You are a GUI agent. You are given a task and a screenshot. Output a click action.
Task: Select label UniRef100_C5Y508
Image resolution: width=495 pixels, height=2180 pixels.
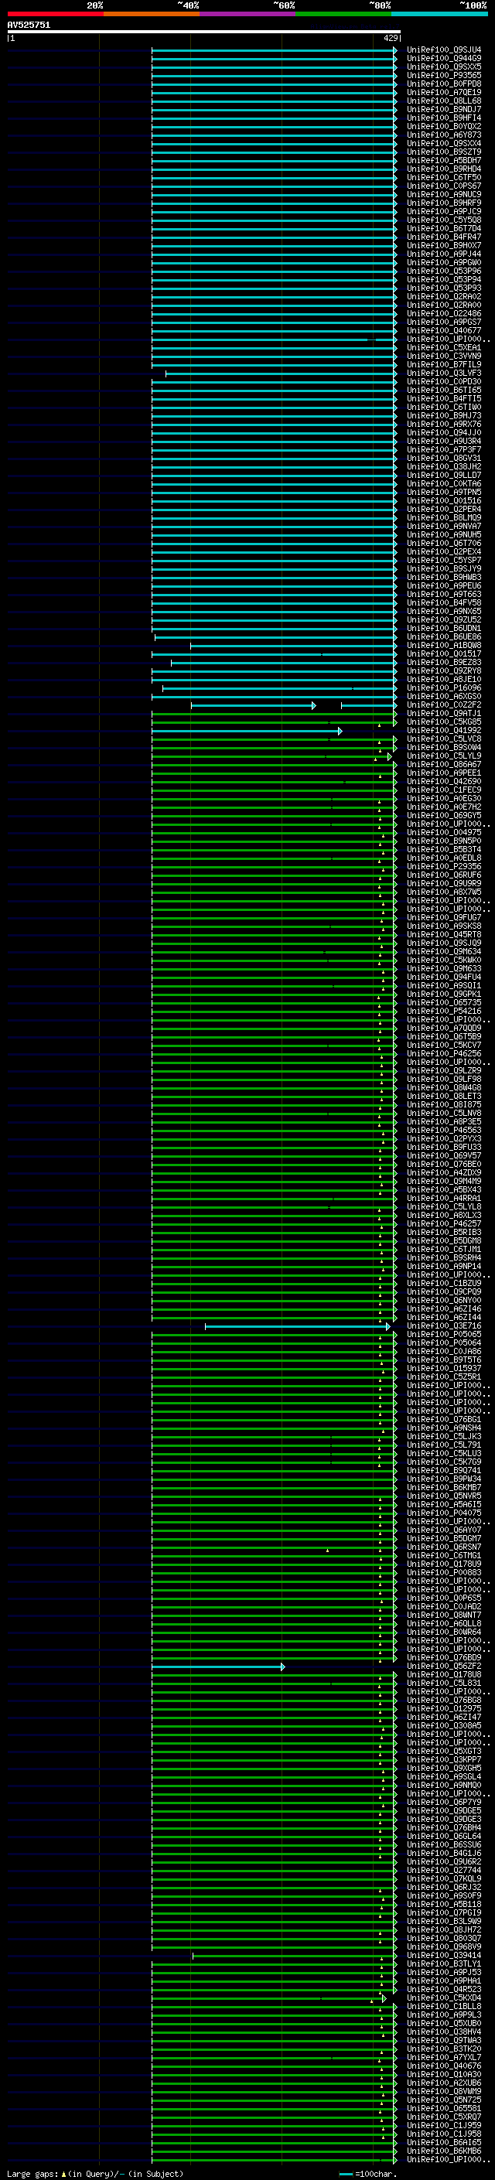tap(443, 220)
